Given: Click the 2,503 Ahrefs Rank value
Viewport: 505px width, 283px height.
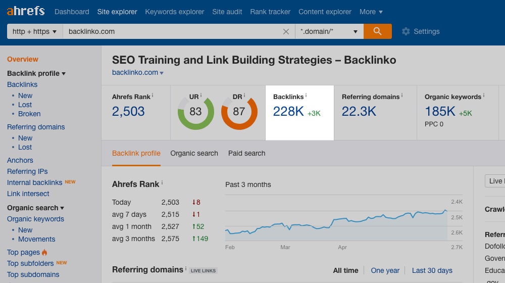Looking at the screenshot, I should [x=128, y=112].
